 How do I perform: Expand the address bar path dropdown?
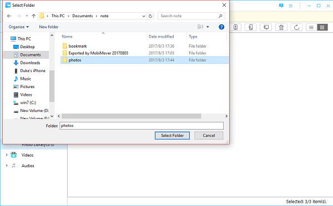pyautogui.click(x=144, y=16)
